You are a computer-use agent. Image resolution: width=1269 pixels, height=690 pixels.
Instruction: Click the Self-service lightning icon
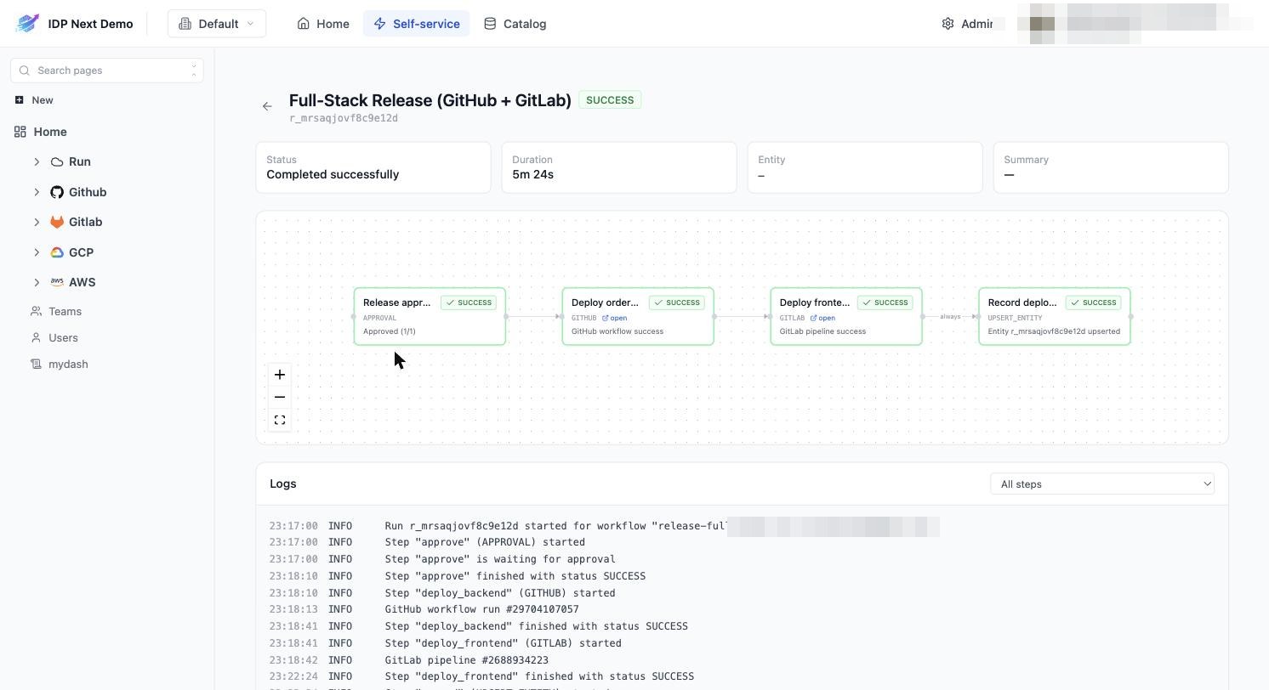coord(379,24)
